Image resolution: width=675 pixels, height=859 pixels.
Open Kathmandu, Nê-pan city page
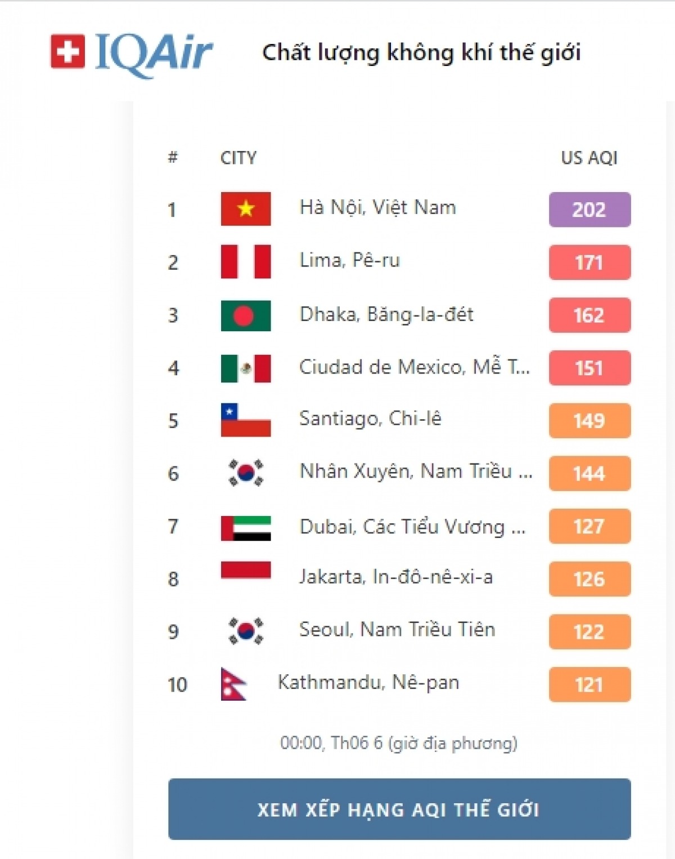(368, 683)
